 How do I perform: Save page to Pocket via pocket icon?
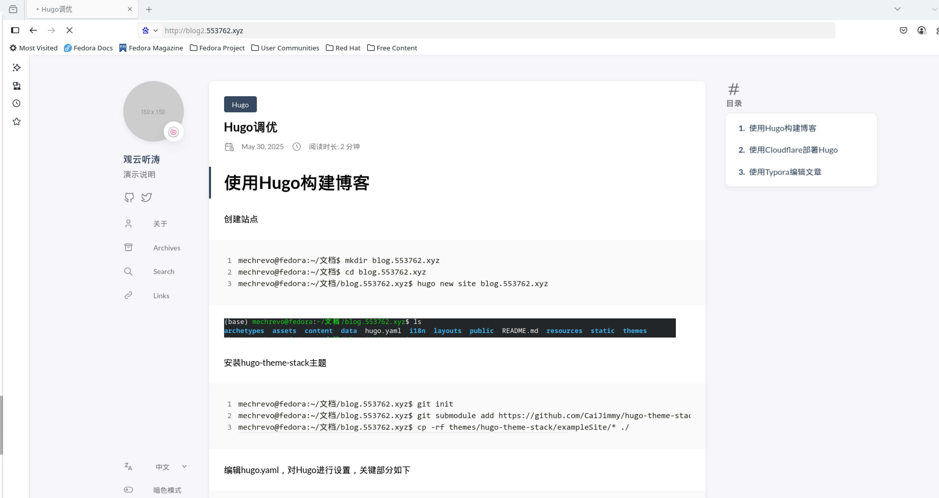[x=904, y=30]
